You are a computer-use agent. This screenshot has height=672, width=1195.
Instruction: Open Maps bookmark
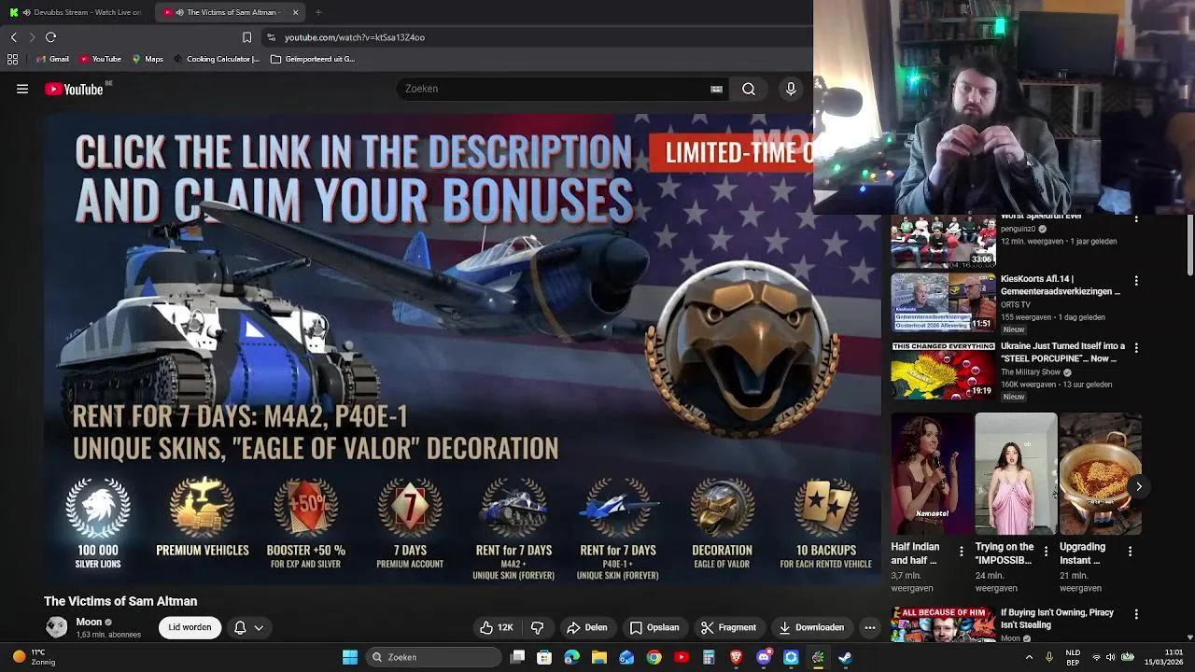(x=148, y=59)
